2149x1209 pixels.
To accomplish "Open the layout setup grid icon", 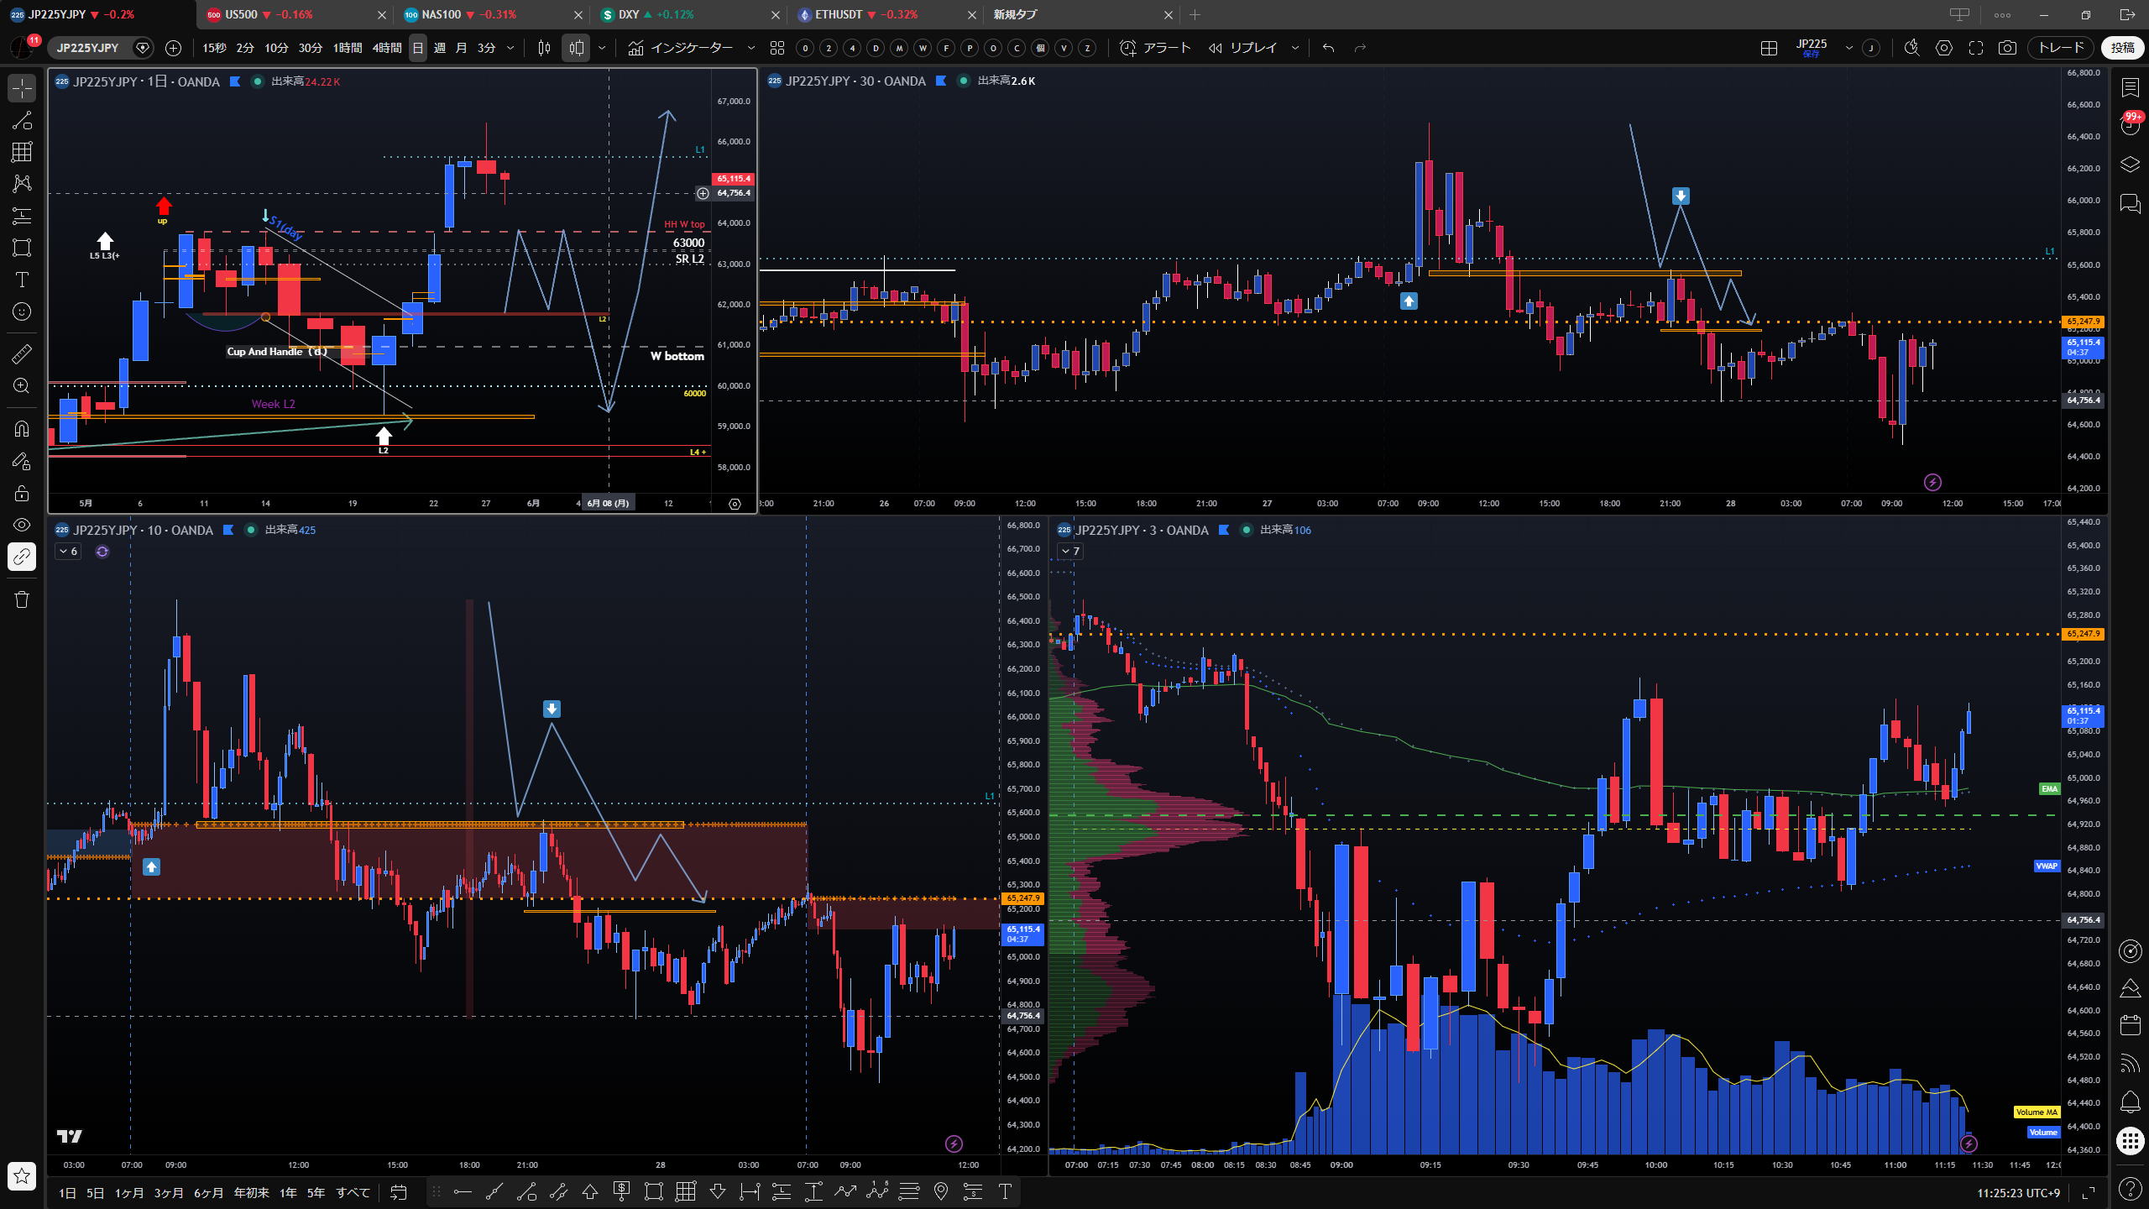I will pyautogui.click(x=1769, y=48).
